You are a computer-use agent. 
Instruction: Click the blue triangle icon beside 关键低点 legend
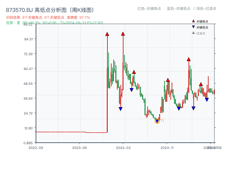(193, 27)
